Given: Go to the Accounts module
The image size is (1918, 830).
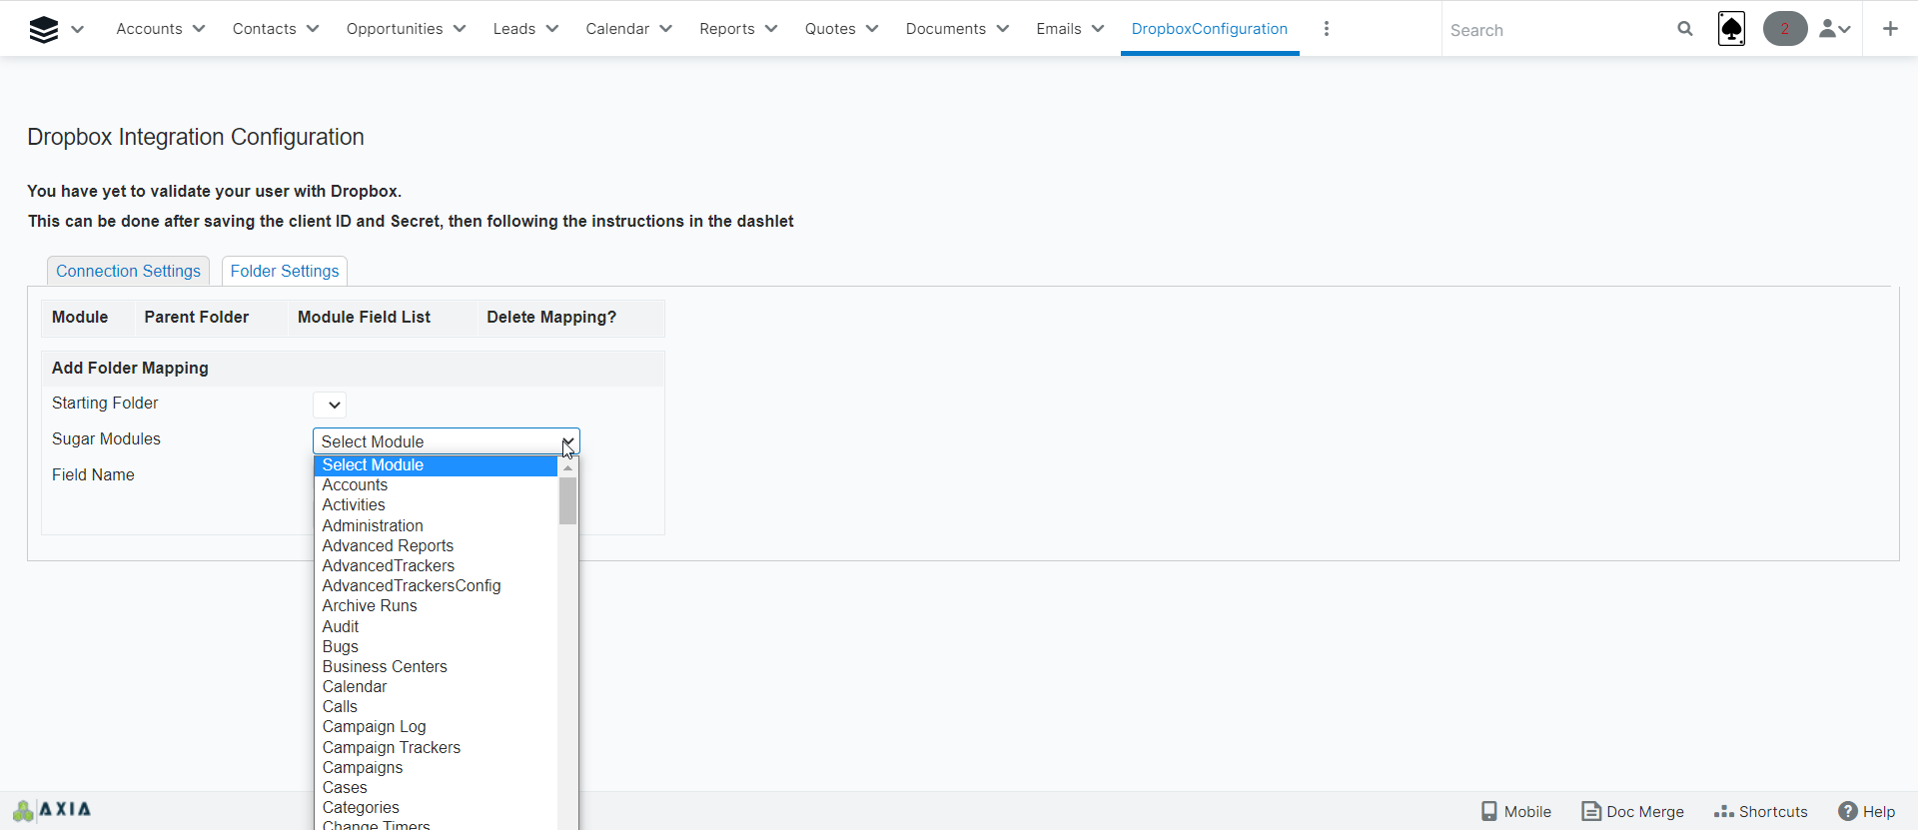Looking at the screenshot, I should [149, 29].
